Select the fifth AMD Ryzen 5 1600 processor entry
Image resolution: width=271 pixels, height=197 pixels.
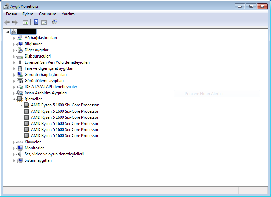point(65,130)
